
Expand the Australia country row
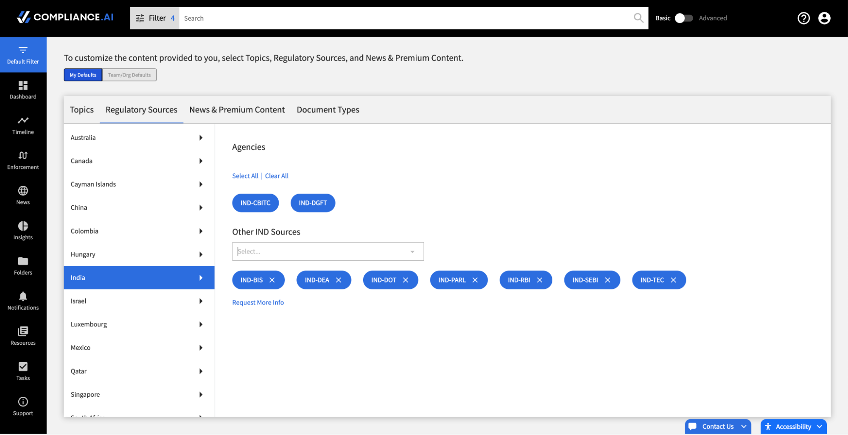[139, 138]
